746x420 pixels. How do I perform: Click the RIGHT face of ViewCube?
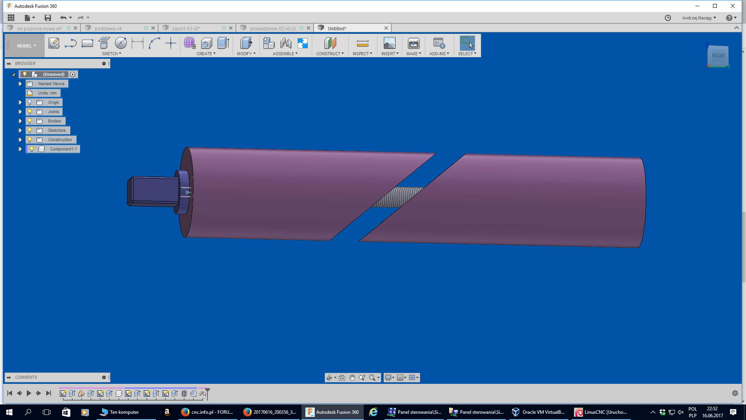[718, 56]
